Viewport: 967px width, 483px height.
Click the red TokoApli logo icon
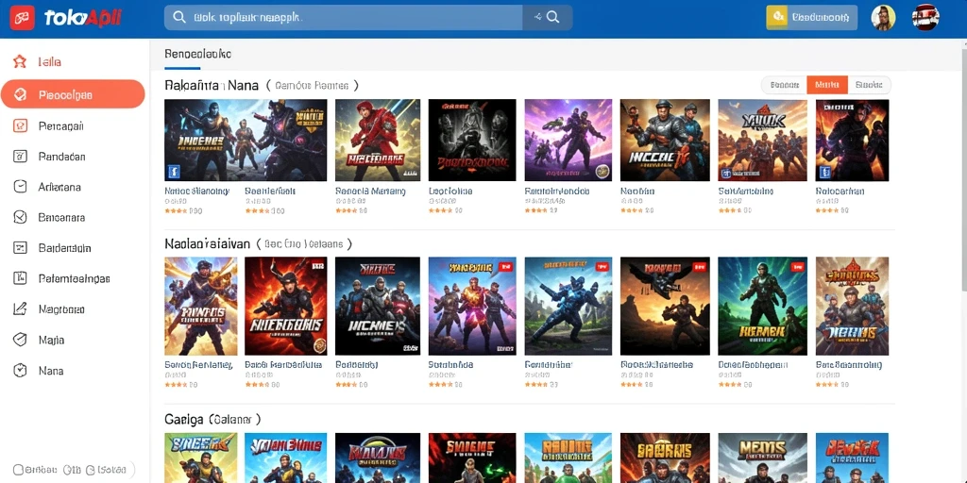23,19
